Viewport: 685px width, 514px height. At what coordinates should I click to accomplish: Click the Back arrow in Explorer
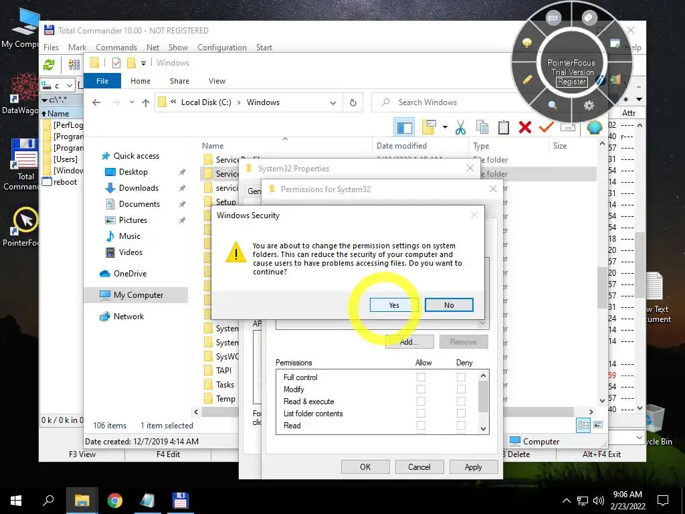pos(96,102)
